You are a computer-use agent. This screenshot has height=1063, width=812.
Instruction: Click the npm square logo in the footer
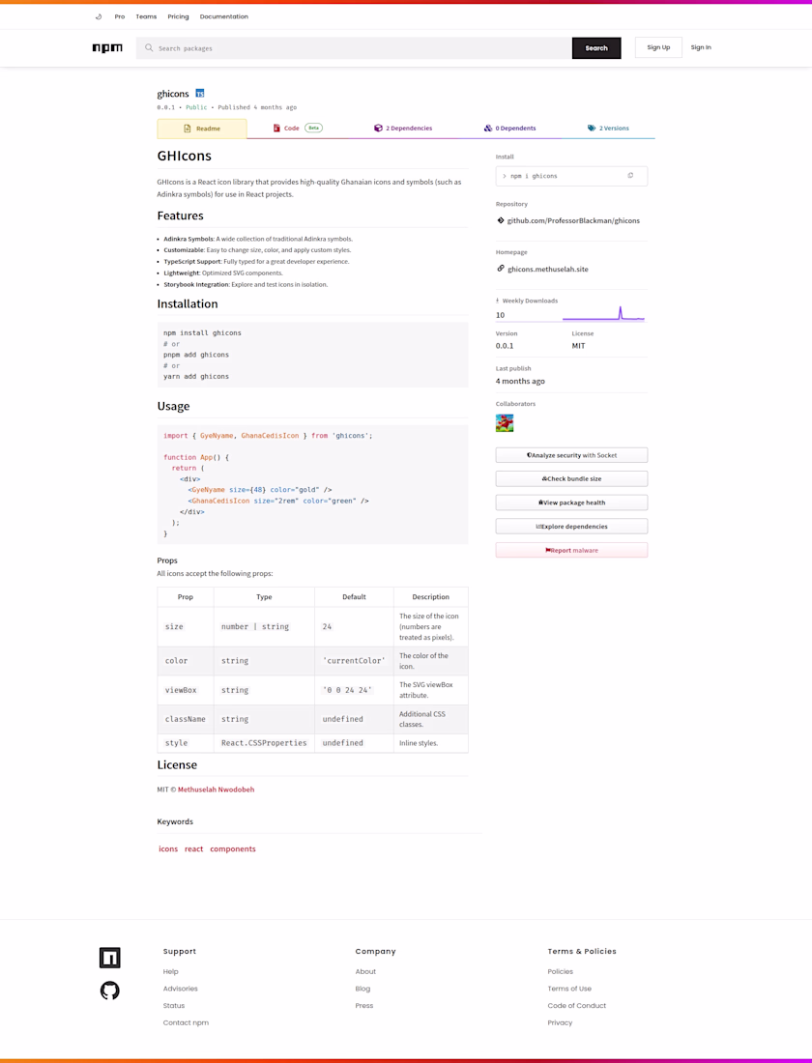point(110,958)
